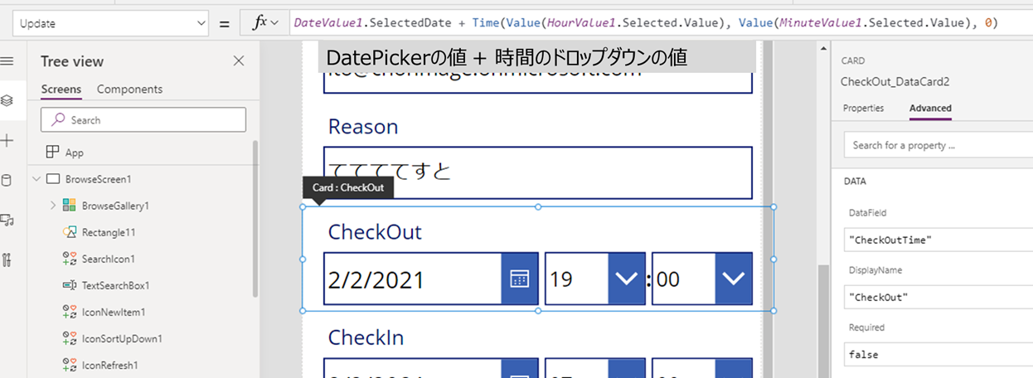The image size is (1033, 378).
Task: Collapse the BrowseScreen1 tree node
Action: 36,179
